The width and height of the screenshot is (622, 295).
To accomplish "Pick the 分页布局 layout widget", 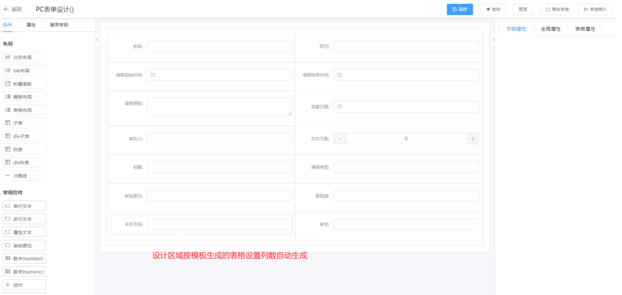I will (24, 57).
